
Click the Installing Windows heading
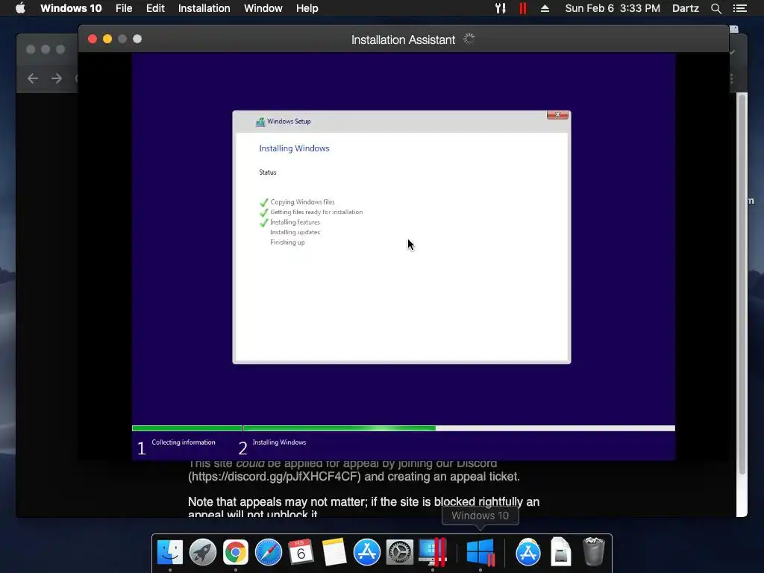pos(294,148)
